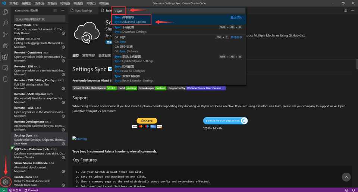Select Remote - SSH: Explorer extension row
The image size is (358, 192).
pos(40,98)
